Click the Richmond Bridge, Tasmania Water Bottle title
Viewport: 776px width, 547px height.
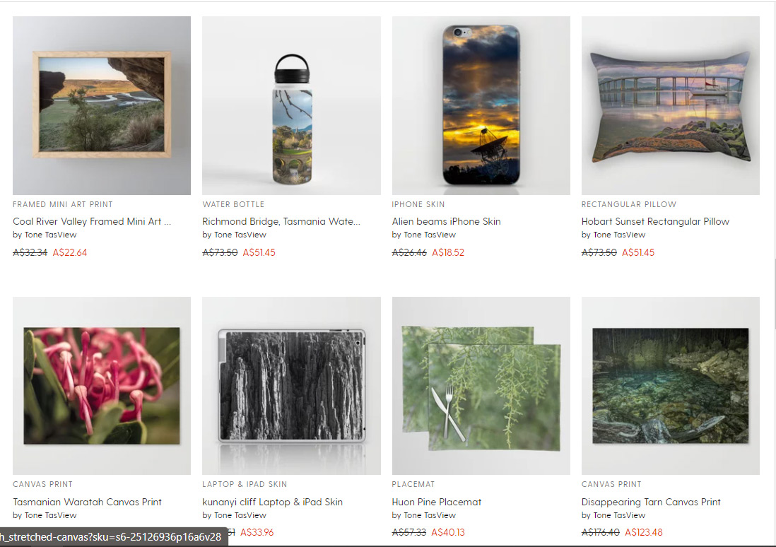coord(281,221)
